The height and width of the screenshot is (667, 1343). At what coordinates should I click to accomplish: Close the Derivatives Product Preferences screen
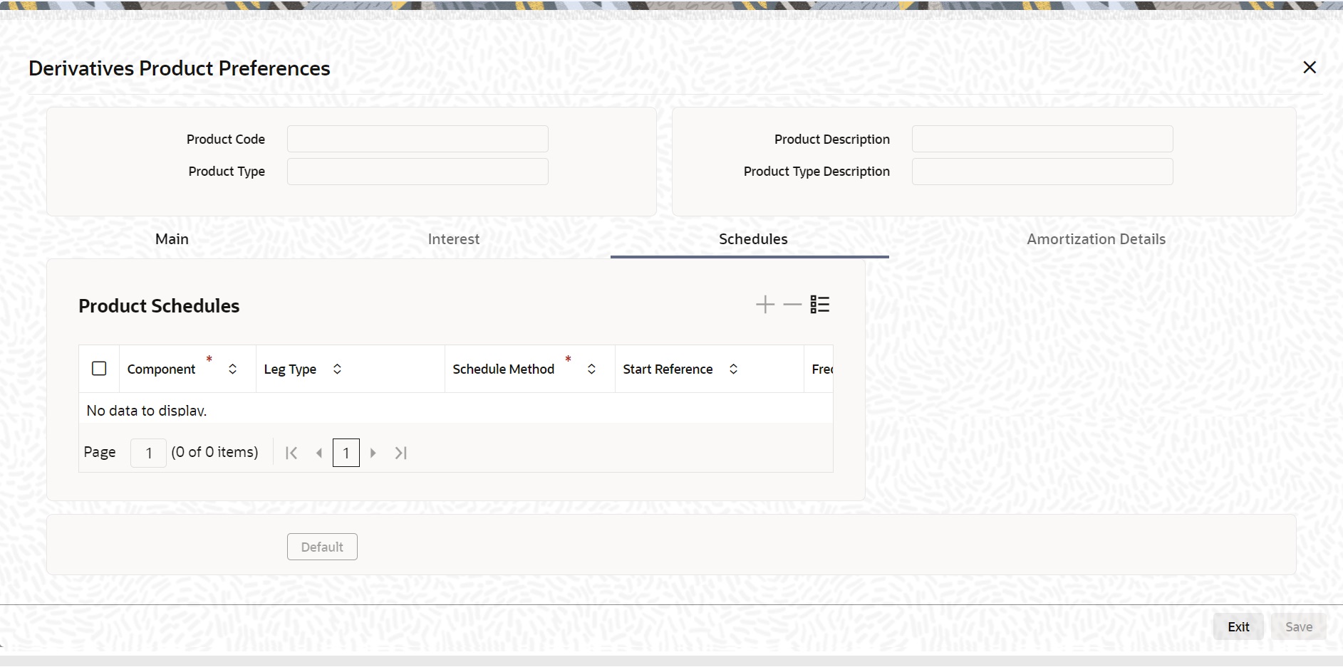pyautogui.click(x=1309, y=67)
